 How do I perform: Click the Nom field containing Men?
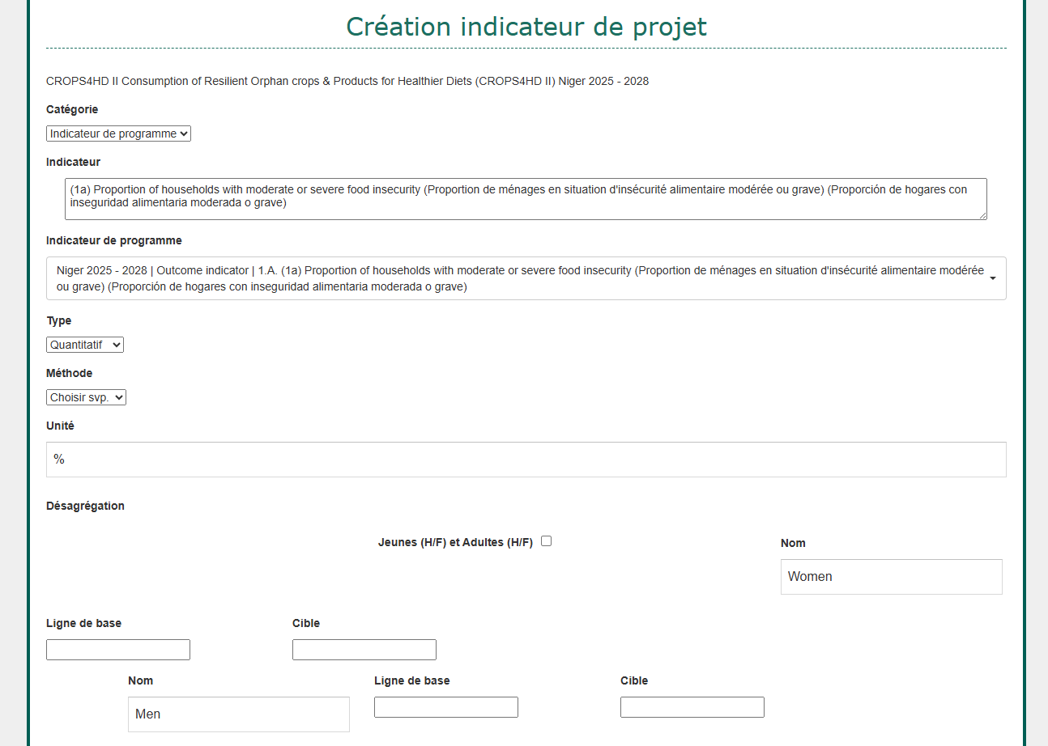(238, 714)
